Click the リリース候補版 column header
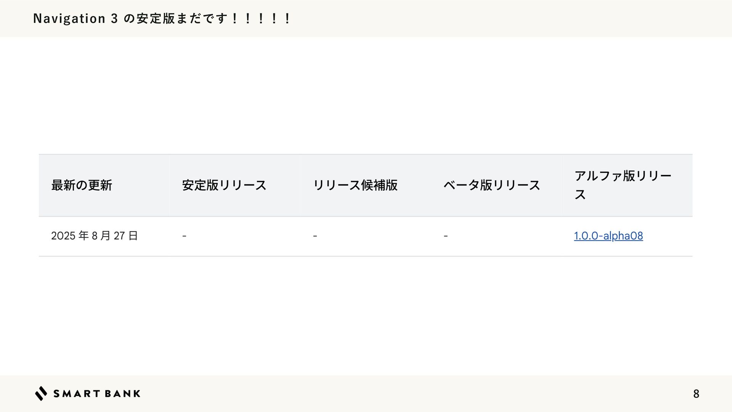The height and width of the screenshot is (412, 732). point(355,185)
